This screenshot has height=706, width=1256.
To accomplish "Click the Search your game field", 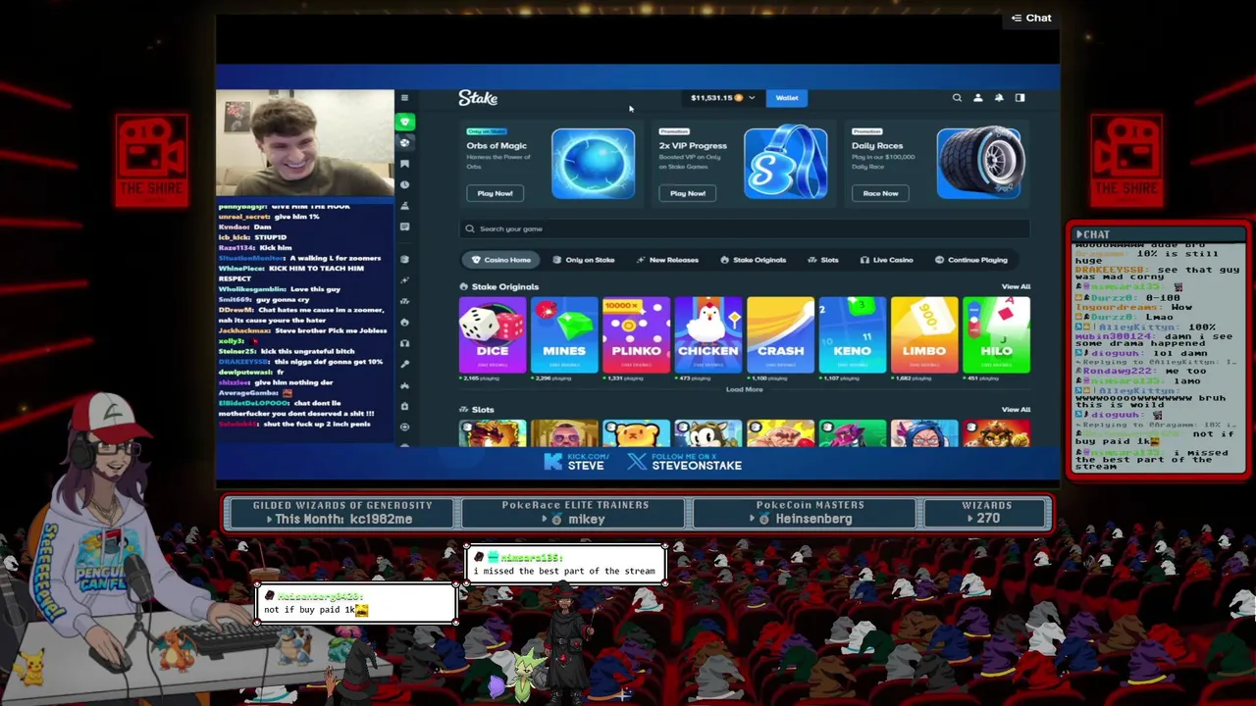I will pos(746,228).
